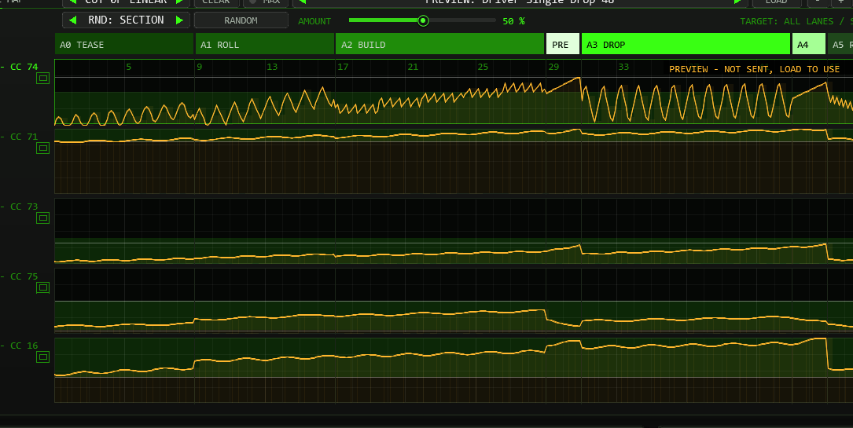The width and height of the screenshot is (853, 428).
Task: Click the CC 71 lane label
Action: 24,137
